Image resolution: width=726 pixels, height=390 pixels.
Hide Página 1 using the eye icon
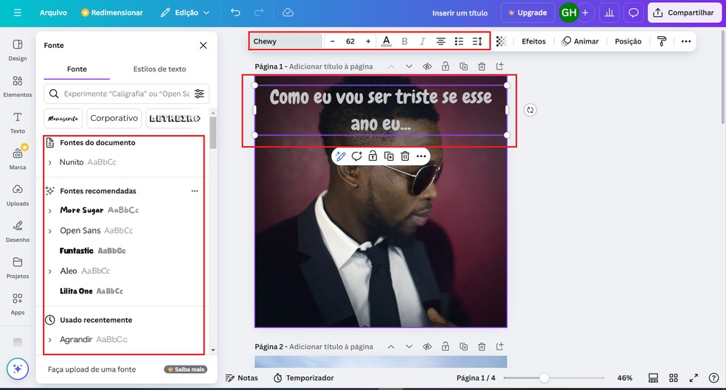click(x=427, y=66)
